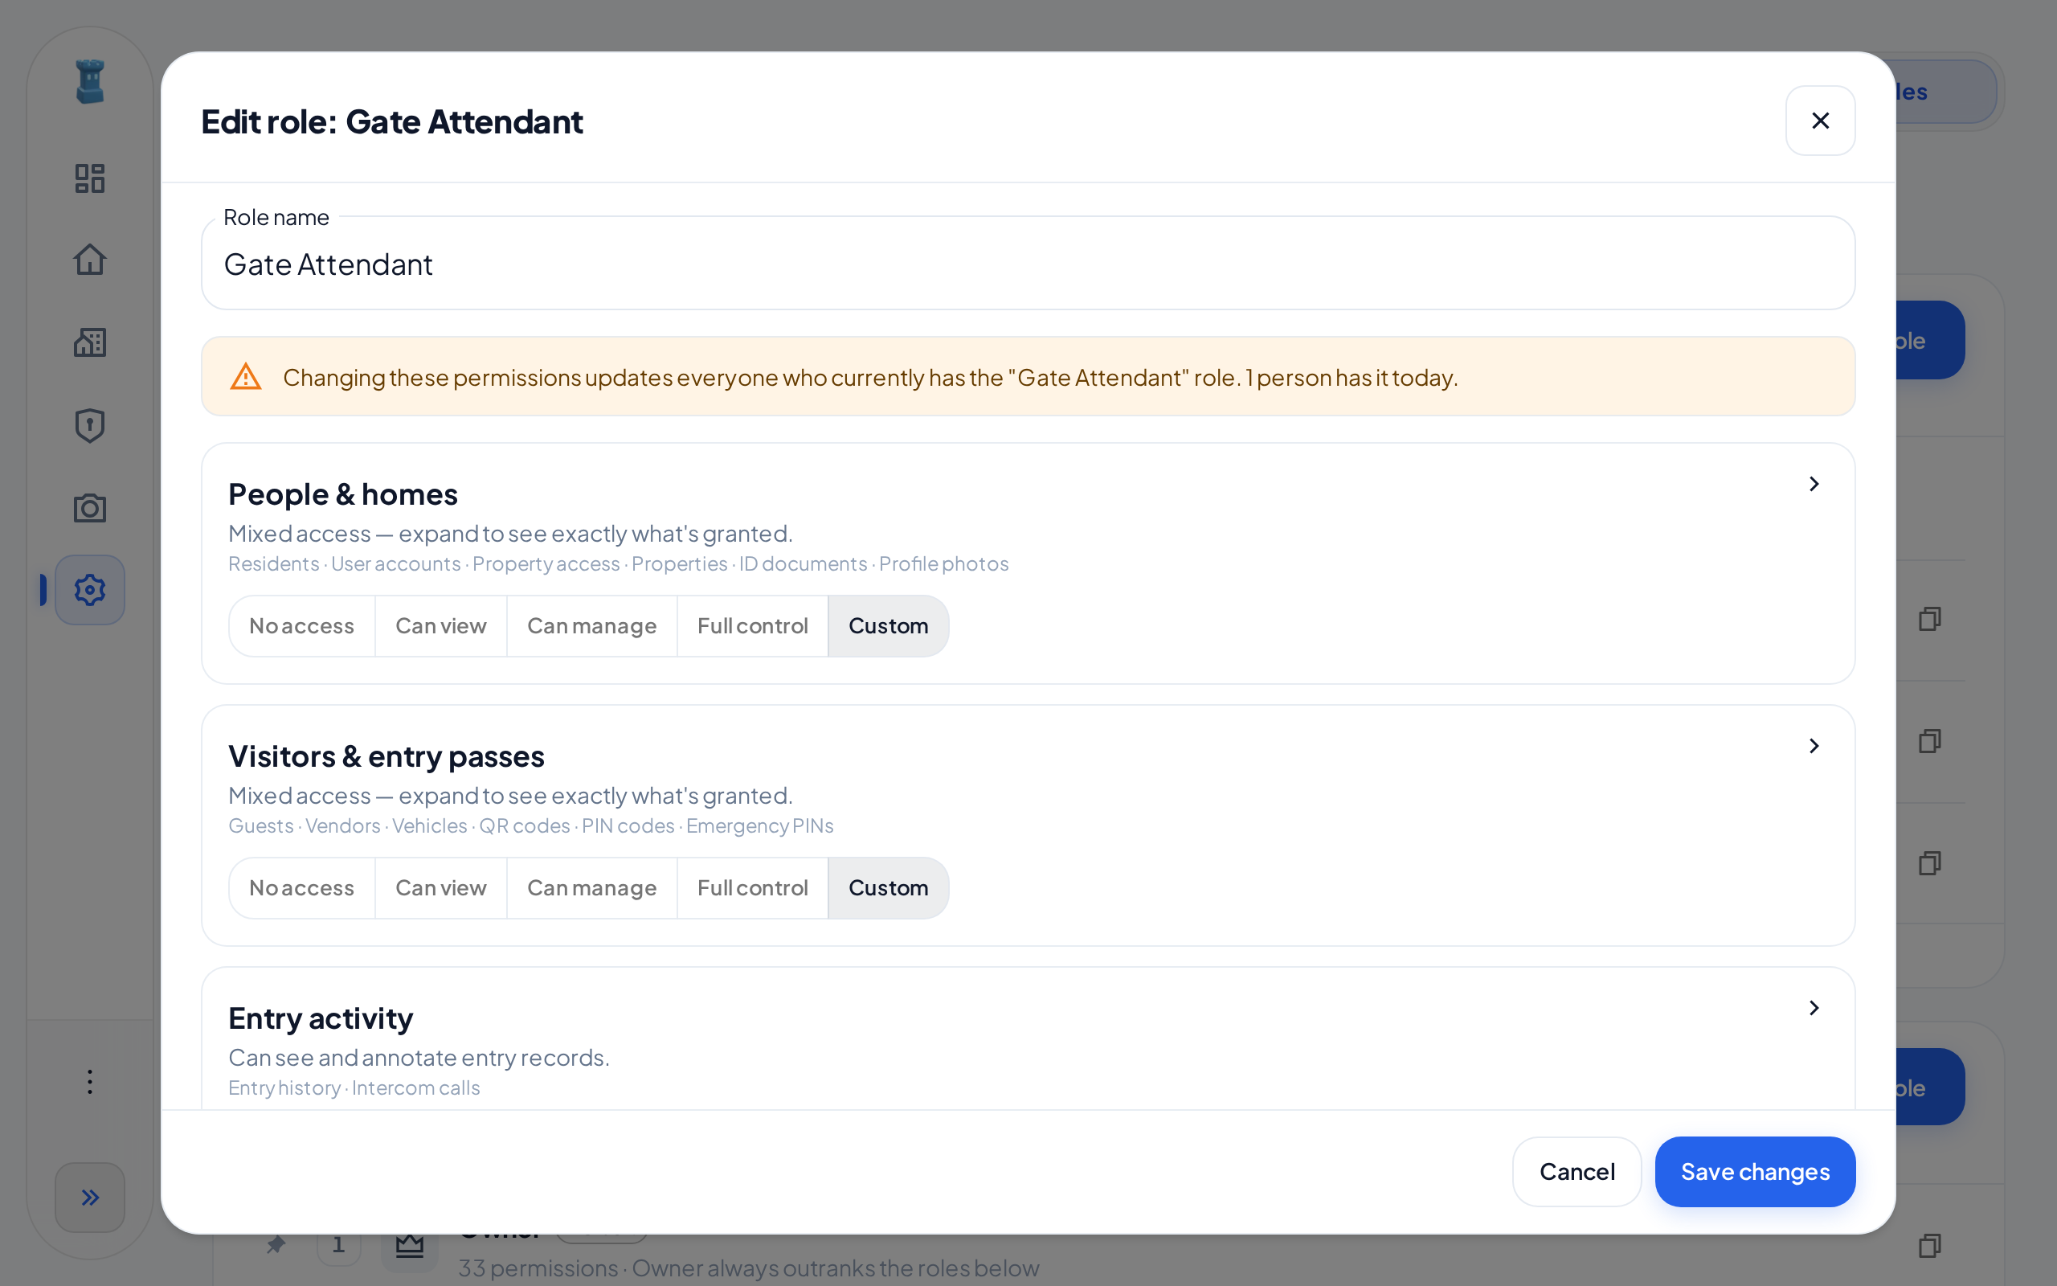Expand the sidebar with double-chevron button
Screen dimensions: 2057x1286
pyautogui.click(x=89, y=1198)
